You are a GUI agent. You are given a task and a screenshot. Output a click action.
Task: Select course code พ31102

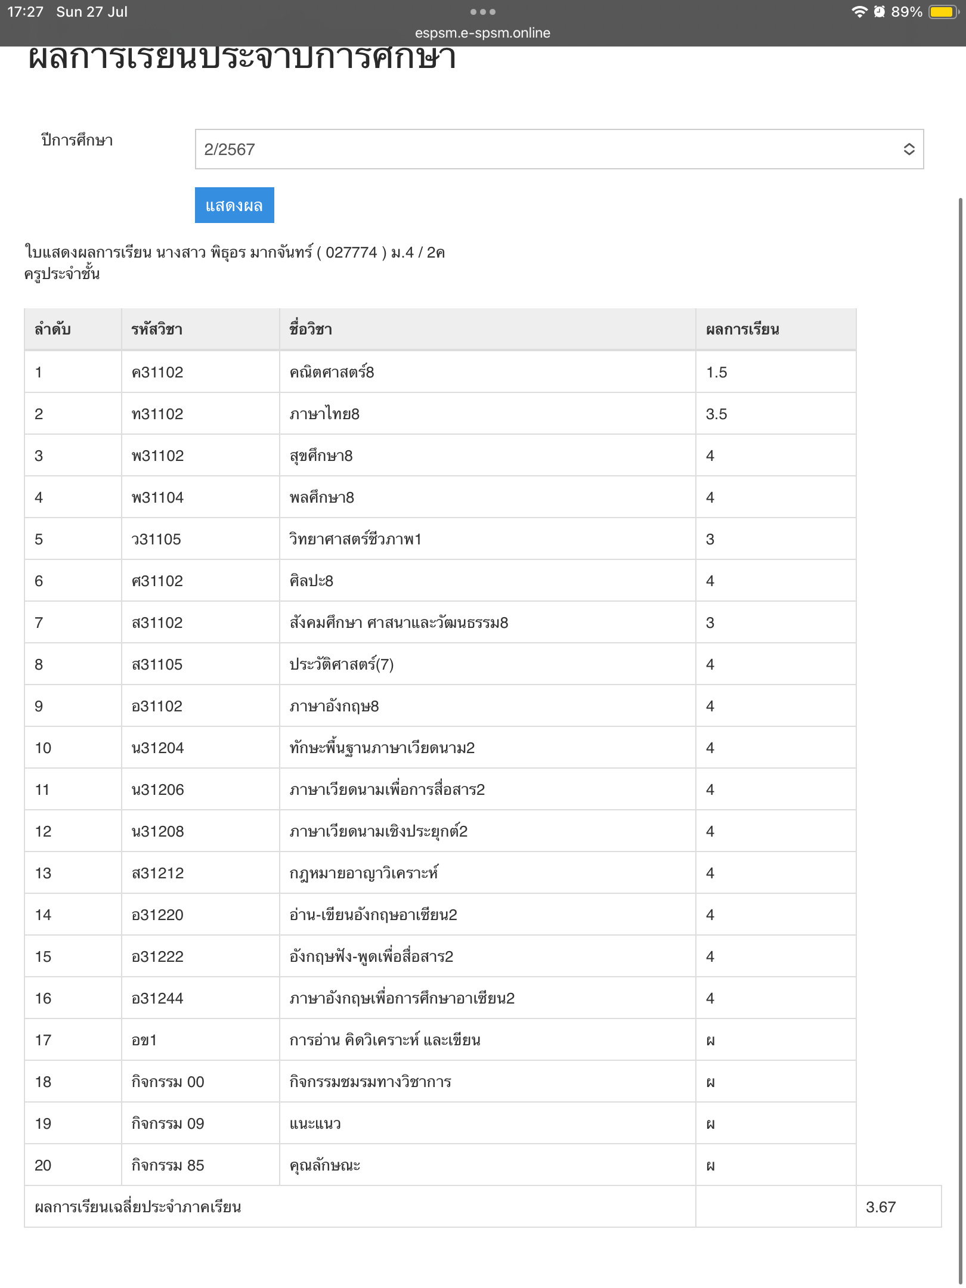(x=157, y=456)
